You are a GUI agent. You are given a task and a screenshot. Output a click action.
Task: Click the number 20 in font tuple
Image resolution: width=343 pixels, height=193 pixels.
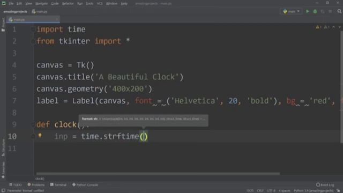point(233,101)
